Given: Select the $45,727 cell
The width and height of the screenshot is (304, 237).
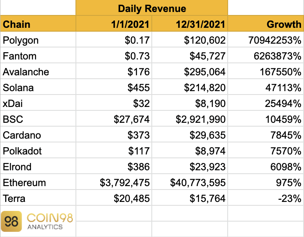Looking at the screenshot, I should pos(190,55).
